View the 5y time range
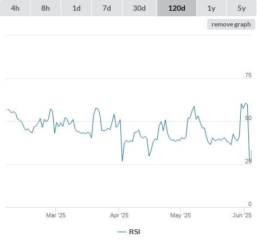This screenshot has width=257, height=246. coord(242,8)
